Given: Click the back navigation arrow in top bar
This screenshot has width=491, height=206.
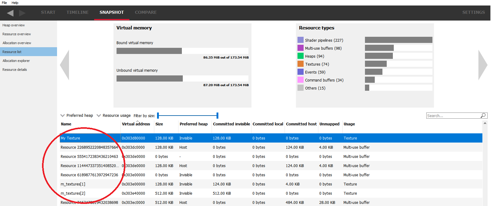Looking at the screenshot, I should pyautogui.click(x=10, y=13).
